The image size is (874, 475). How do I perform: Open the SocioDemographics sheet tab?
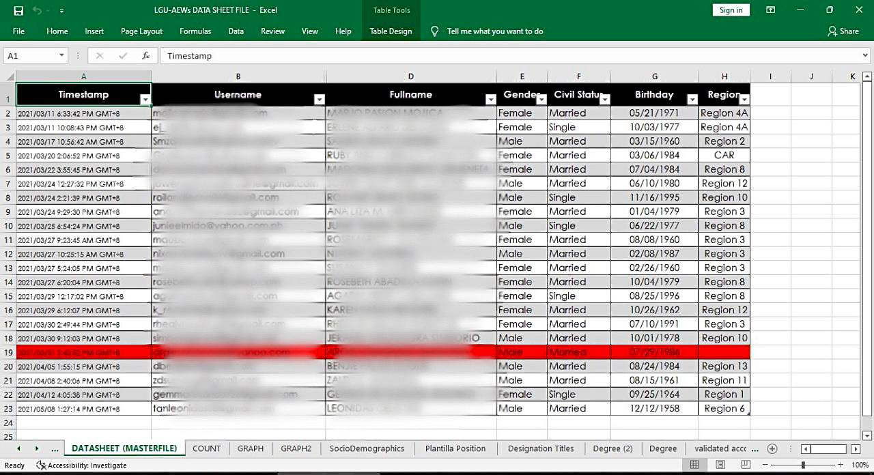[x=367, y=448]
